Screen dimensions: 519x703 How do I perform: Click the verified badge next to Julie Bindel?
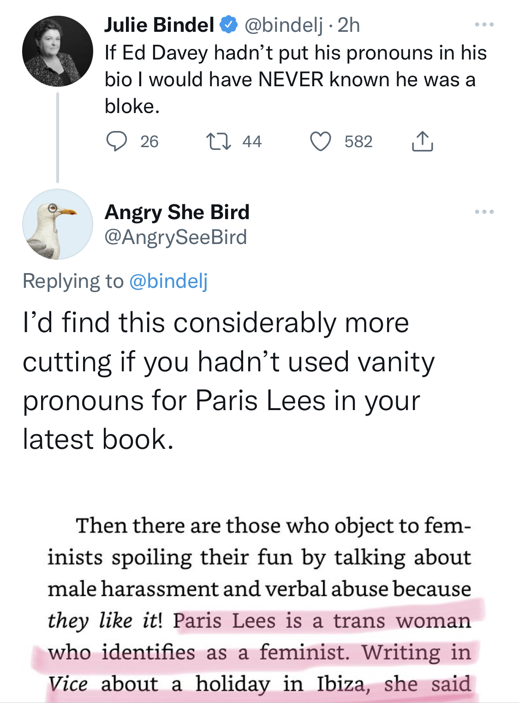pyautogui.click(x=228, y=25)
